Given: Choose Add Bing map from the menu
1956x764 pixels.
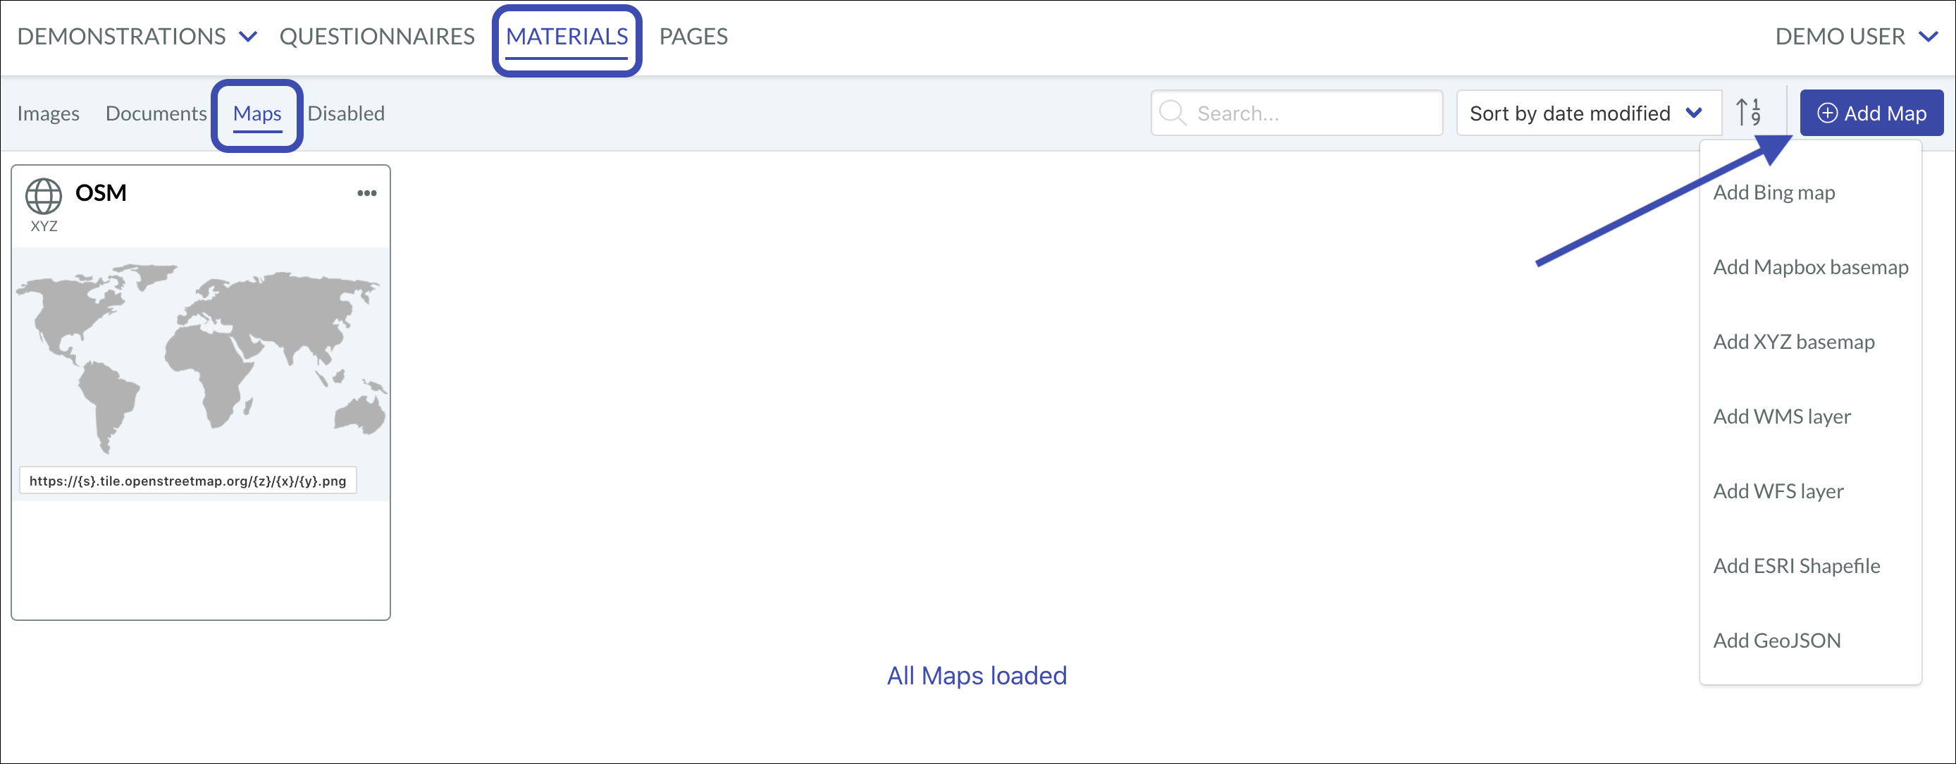Looking at the screenshot, I should coord(1774,193).
